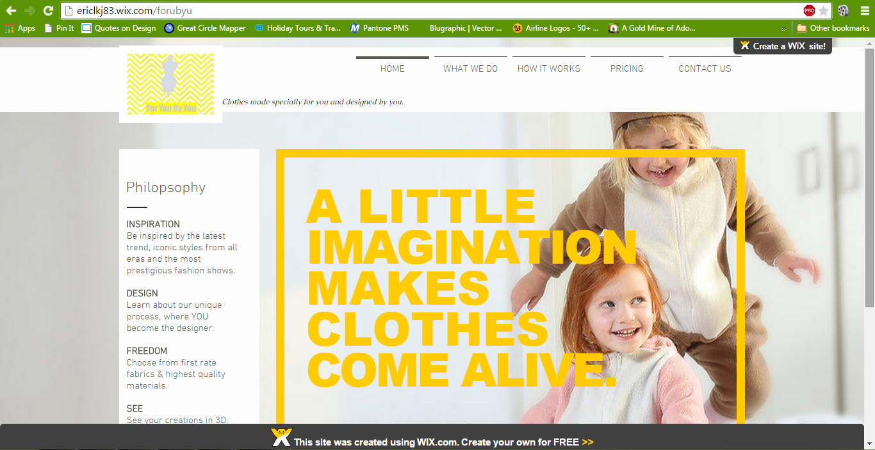Click the page's vertical scrollbar
This screenshot has height=450, width=875.
[x=869, y=192]
